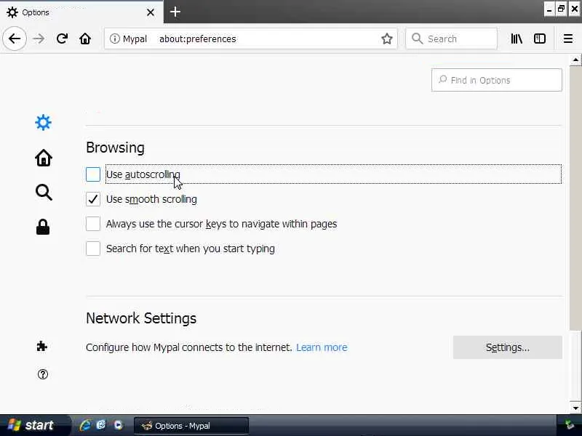Disable Use smooth scrolling checkbox
The height and width of the screenshot is (436, 582).
coord(93,199)
